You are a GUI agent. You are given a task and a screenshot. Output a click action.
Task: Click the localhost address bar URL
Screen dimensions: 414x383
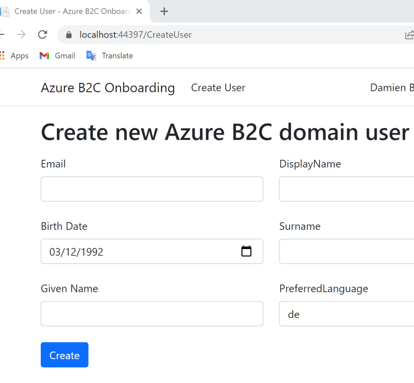135,35
